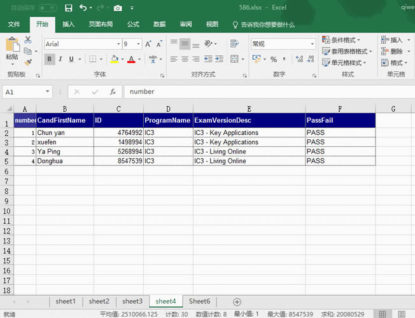Click the Format Painter brush icon
The image size is (415, 318).
coord(28,62)
